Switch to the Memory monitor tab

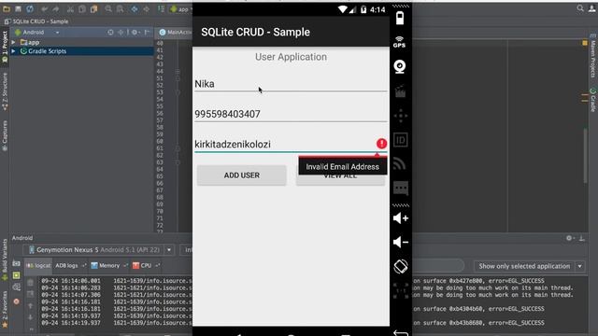(x=108, y=265)
